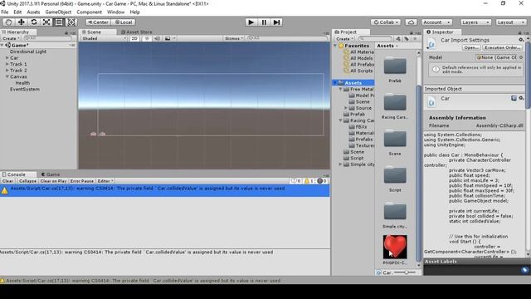Click the Hierarchy search field
The height and width of the screenshot is (299, 531).
[47, 39]
